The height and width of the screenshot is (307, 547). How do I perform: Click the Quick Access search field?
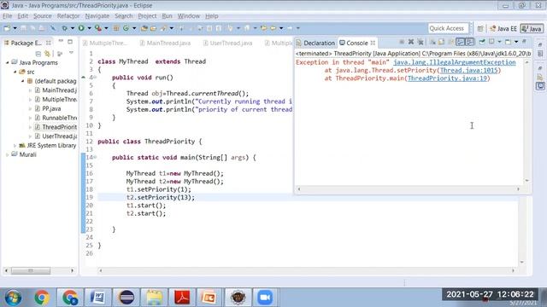(448, 28)
